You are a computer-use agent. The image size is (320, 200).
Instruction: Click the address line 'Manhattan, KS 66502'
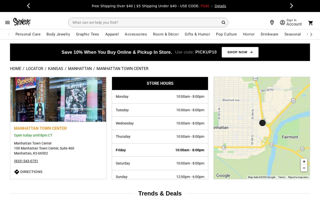31,153
